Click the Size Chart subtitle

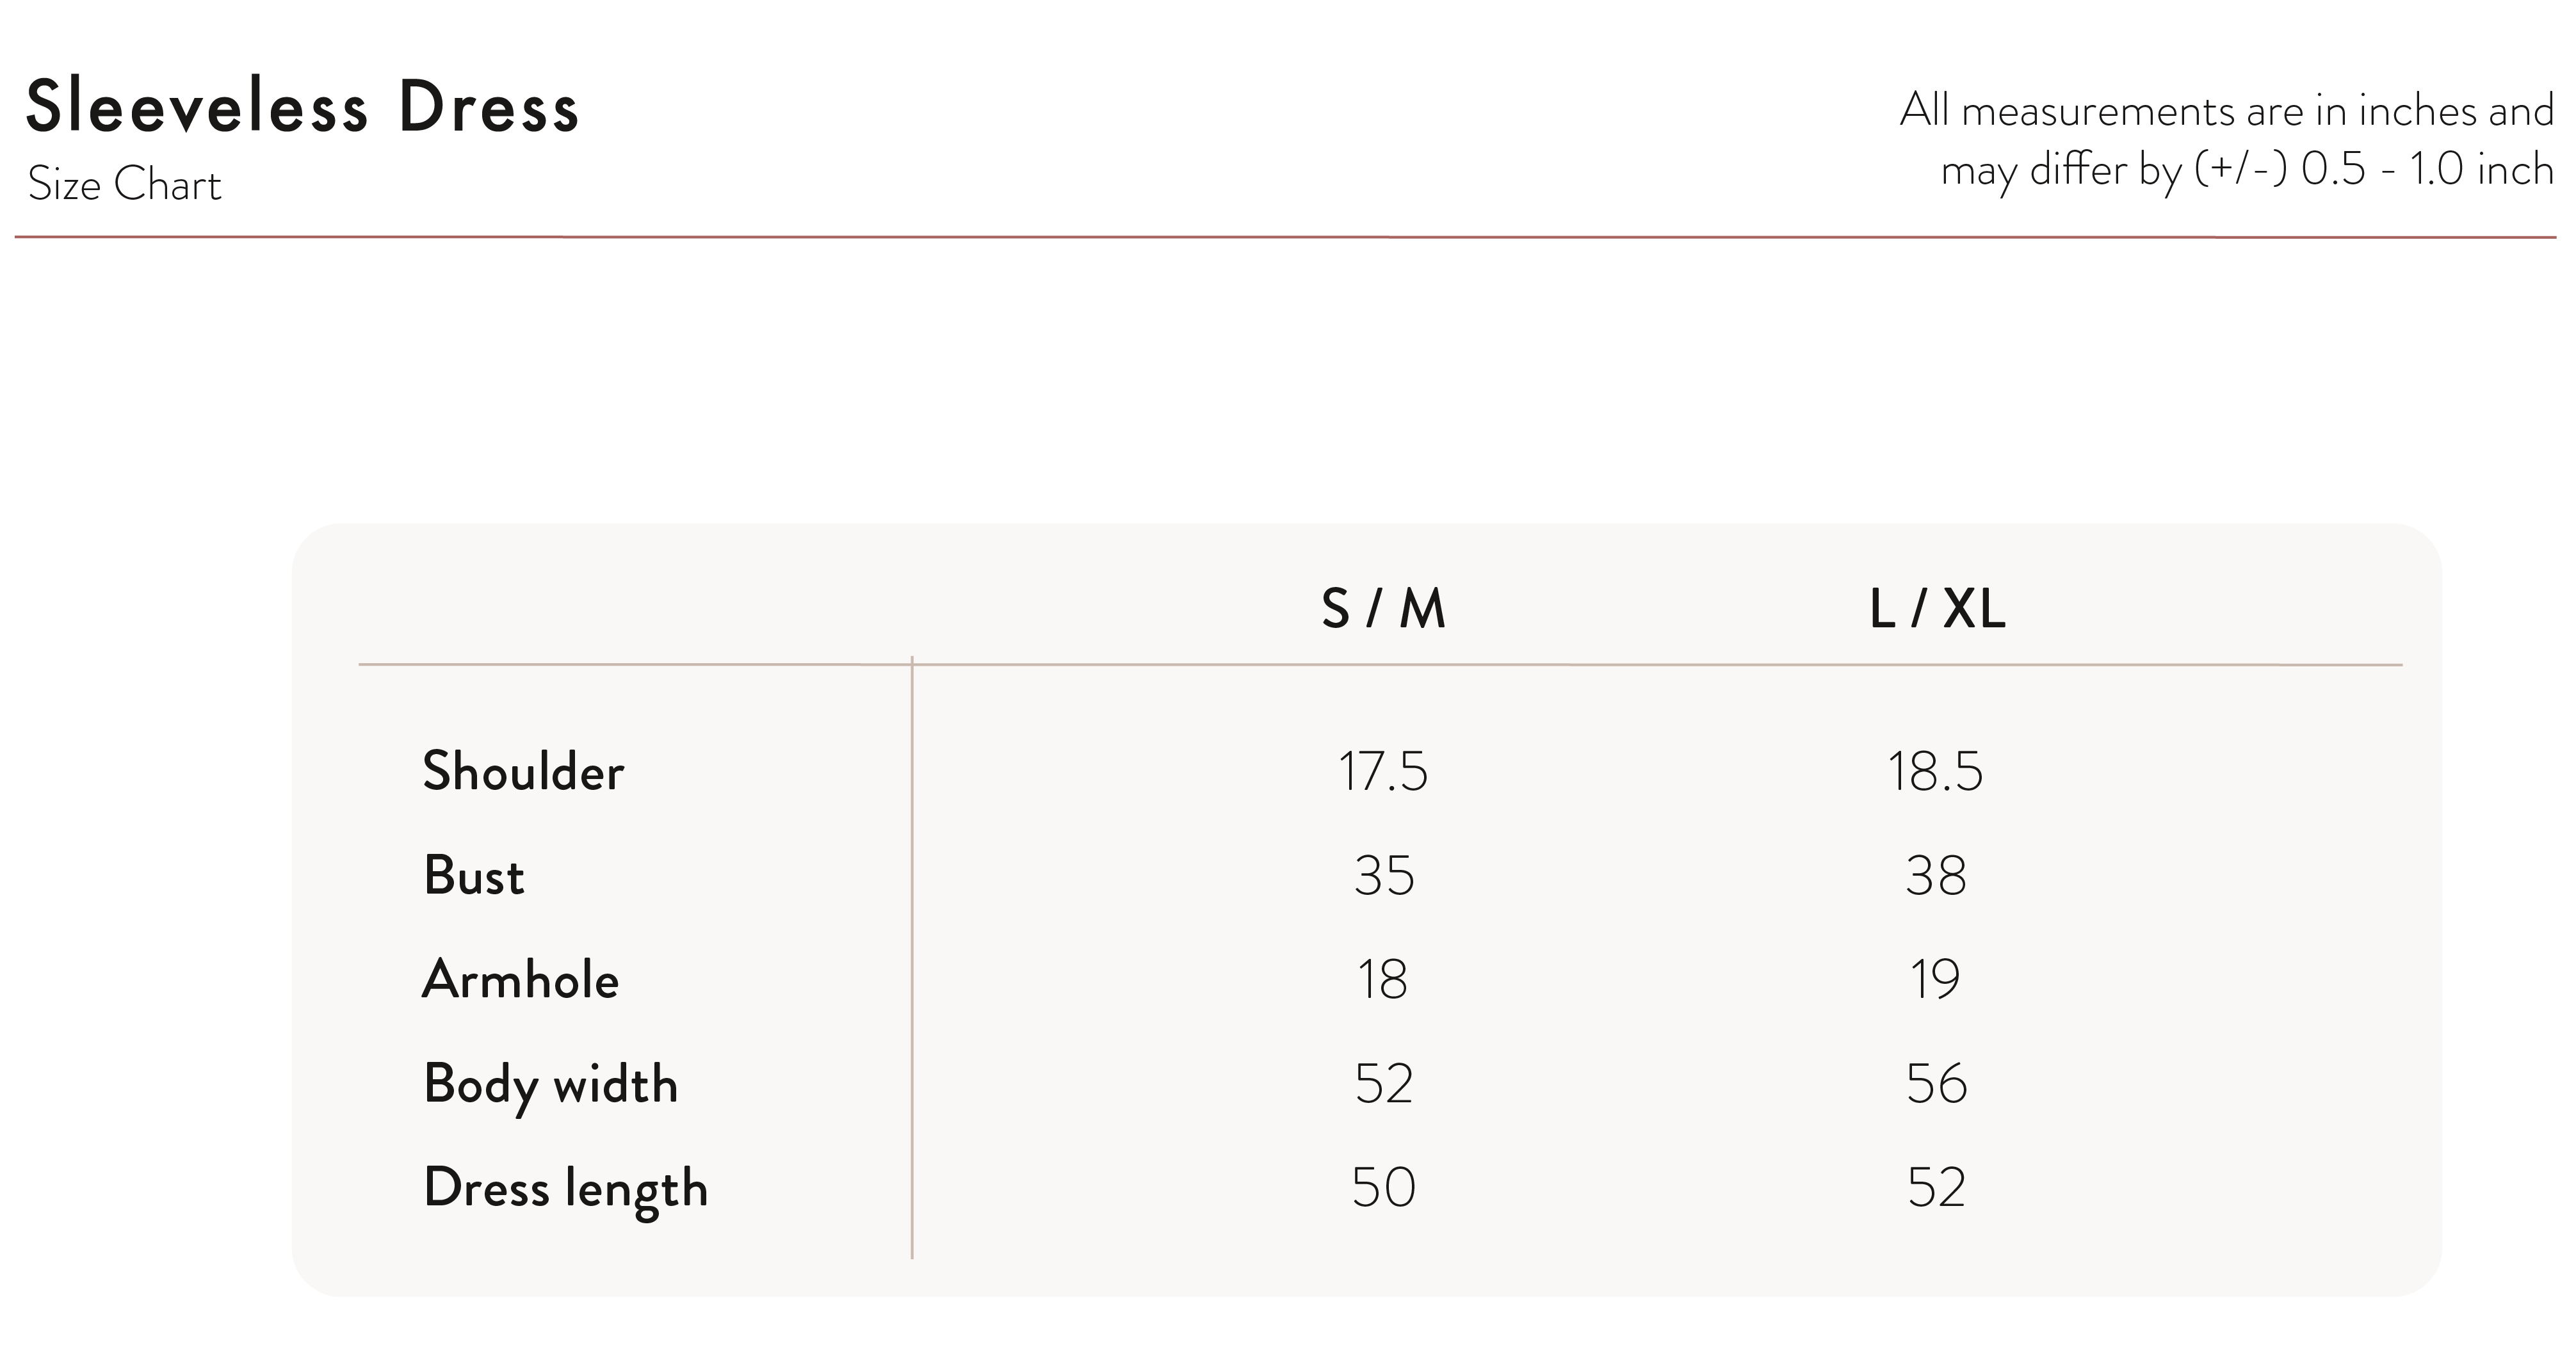point(124,185)
